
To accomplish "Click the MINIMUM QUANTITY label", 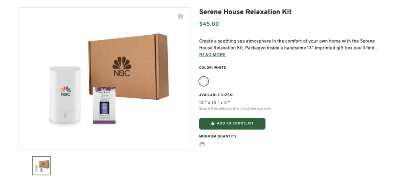I will click(x=218, y=136).
